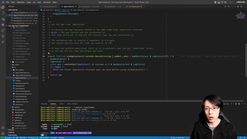Switch to the Problems panel tab
Screen dimensions: 247x139
[x=44, y=104]
